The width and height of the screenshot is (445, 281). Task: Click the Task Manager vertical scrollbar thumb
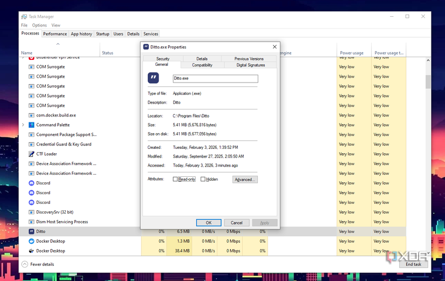coord(428,82)
